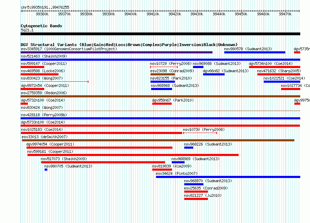Click the red bar under nsv821227

[196, 199]
